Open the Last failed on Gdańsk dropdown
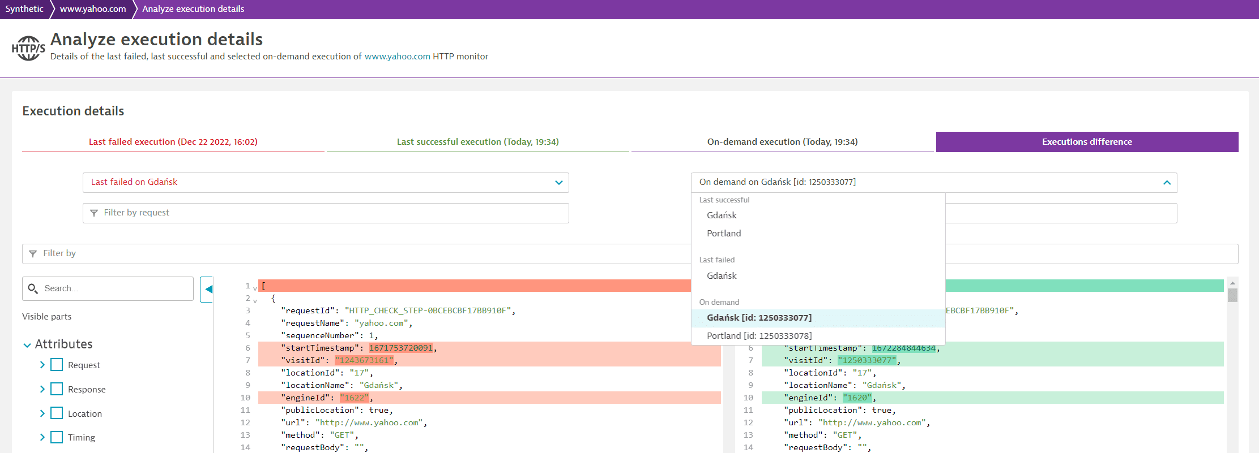The width and height of the screenshot is (1259, 453). pyautogui.click(x=326, y=183)
